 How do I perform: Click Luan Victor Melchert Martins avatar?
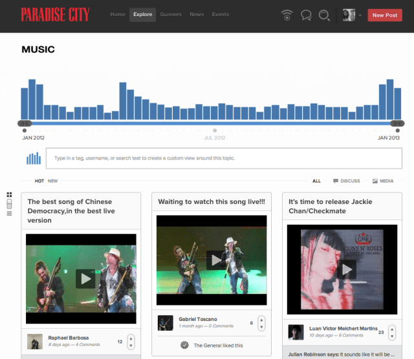pyautogui.click(x=296, y=332)
